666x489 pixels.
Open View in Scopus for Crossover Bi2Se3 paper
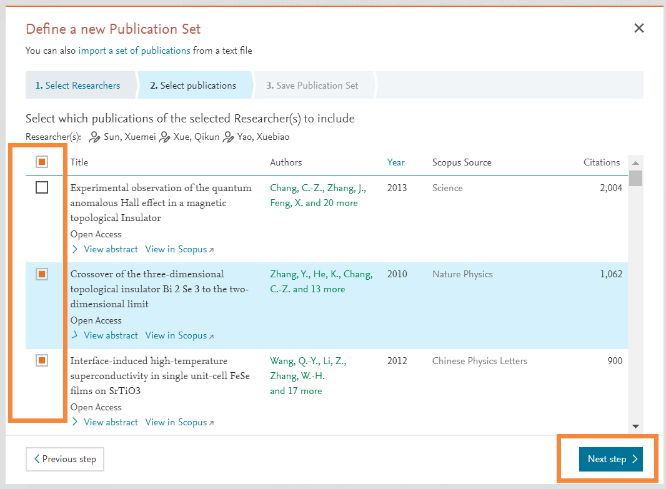tap(180, 335)
